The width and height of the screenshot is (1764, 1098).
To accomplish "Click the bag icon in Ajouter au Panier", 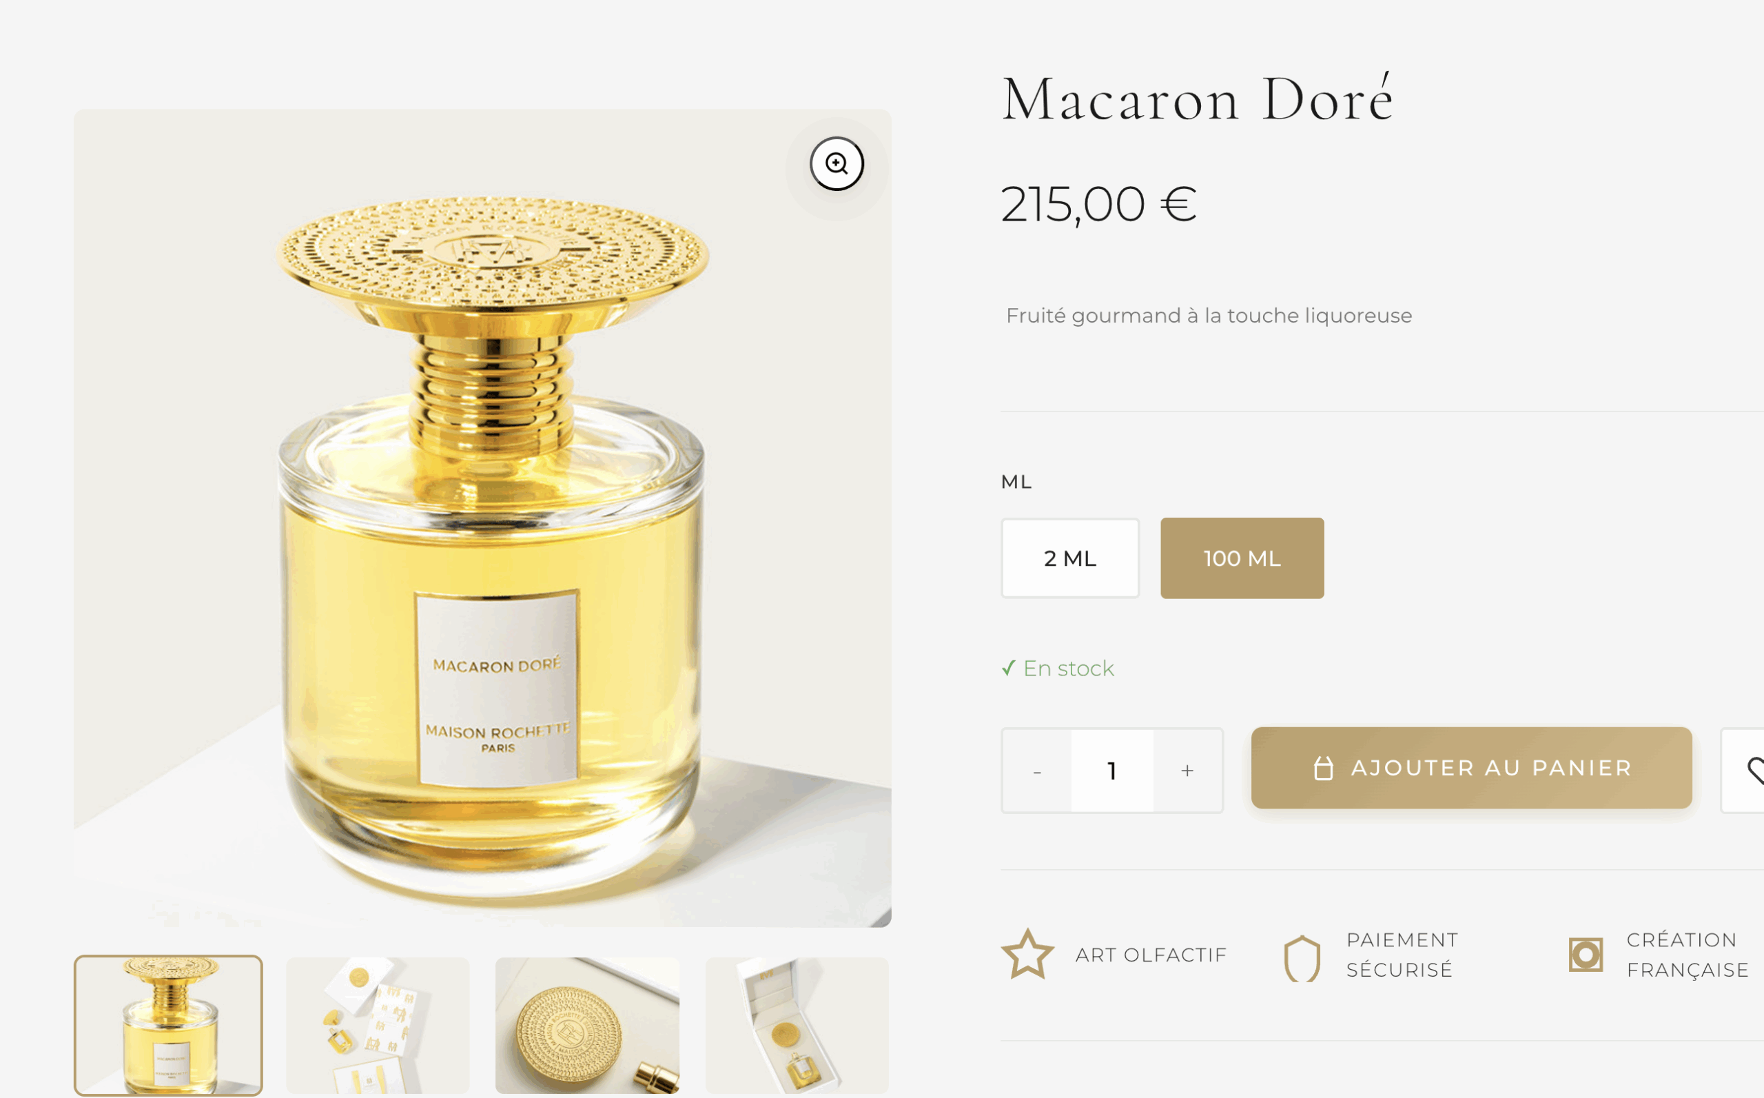I will click(1324, 769).
